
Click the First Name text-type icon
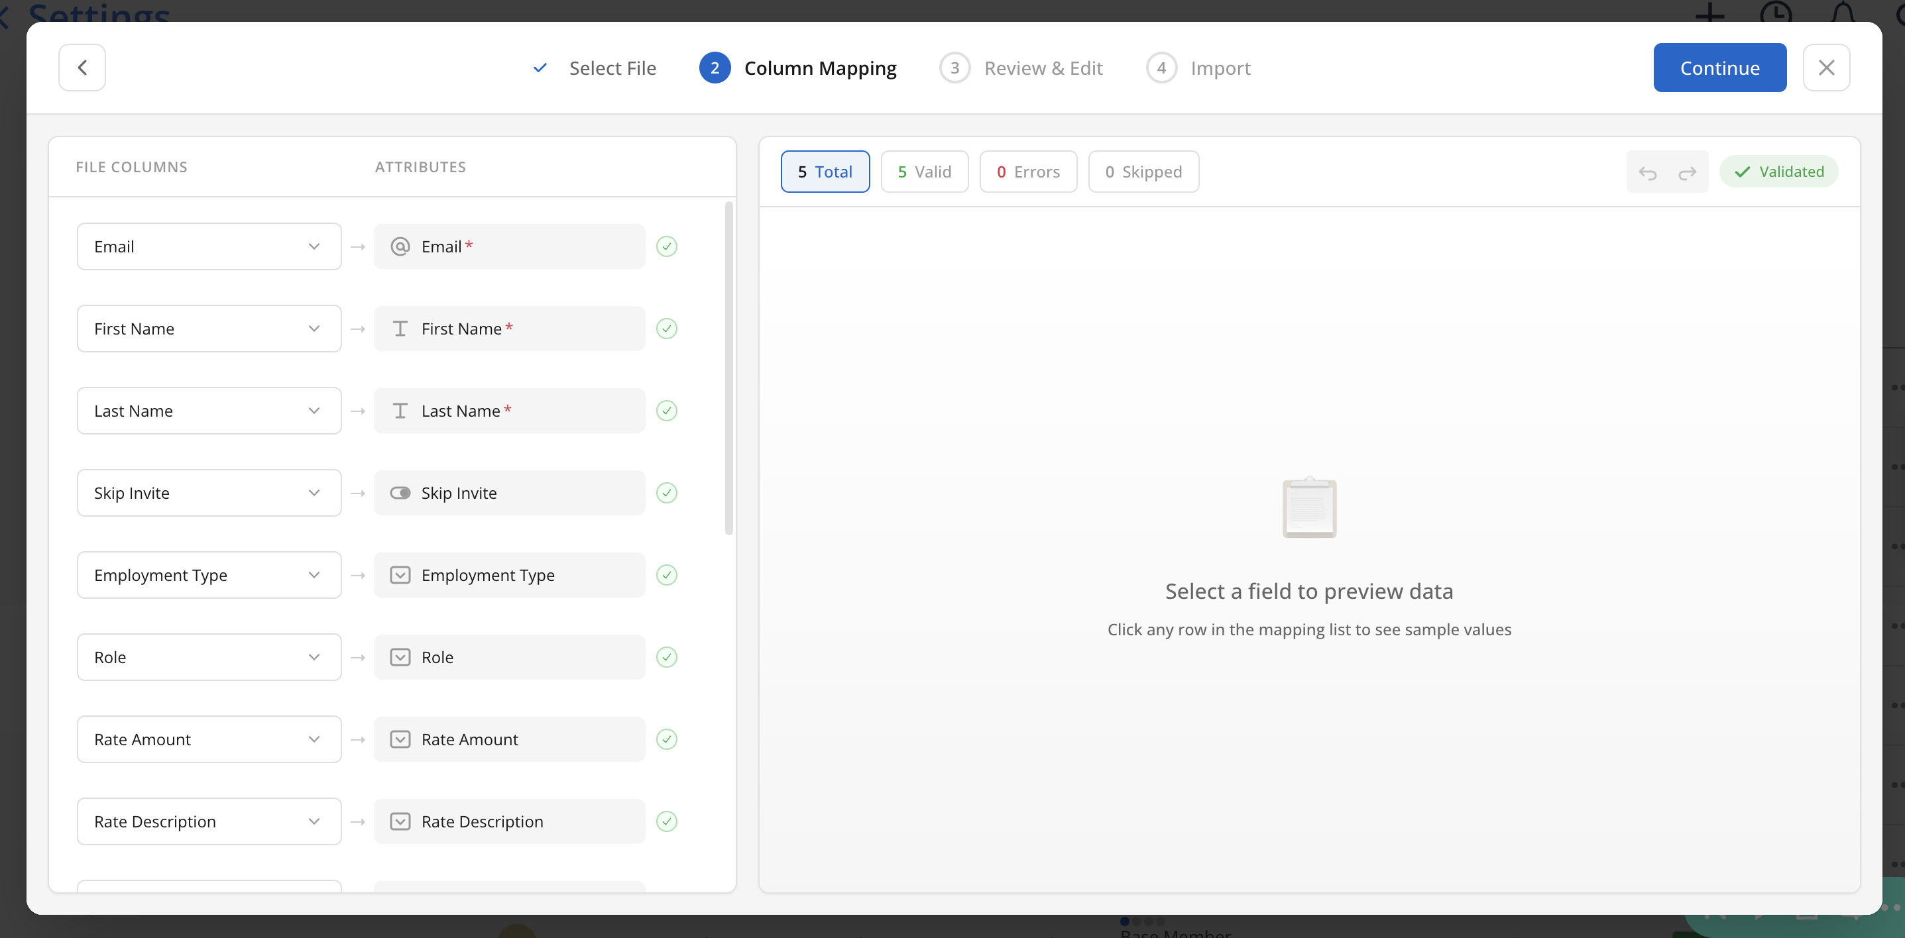coord(400,329)
